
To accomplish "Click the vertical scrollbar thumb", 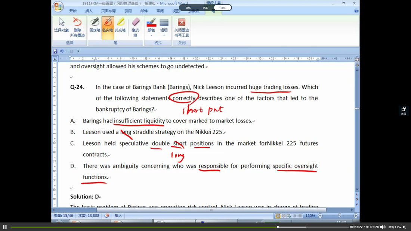I will click(357, 109).
